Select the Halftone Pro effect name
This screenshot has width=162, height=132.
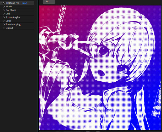click(x=13, y=3)
